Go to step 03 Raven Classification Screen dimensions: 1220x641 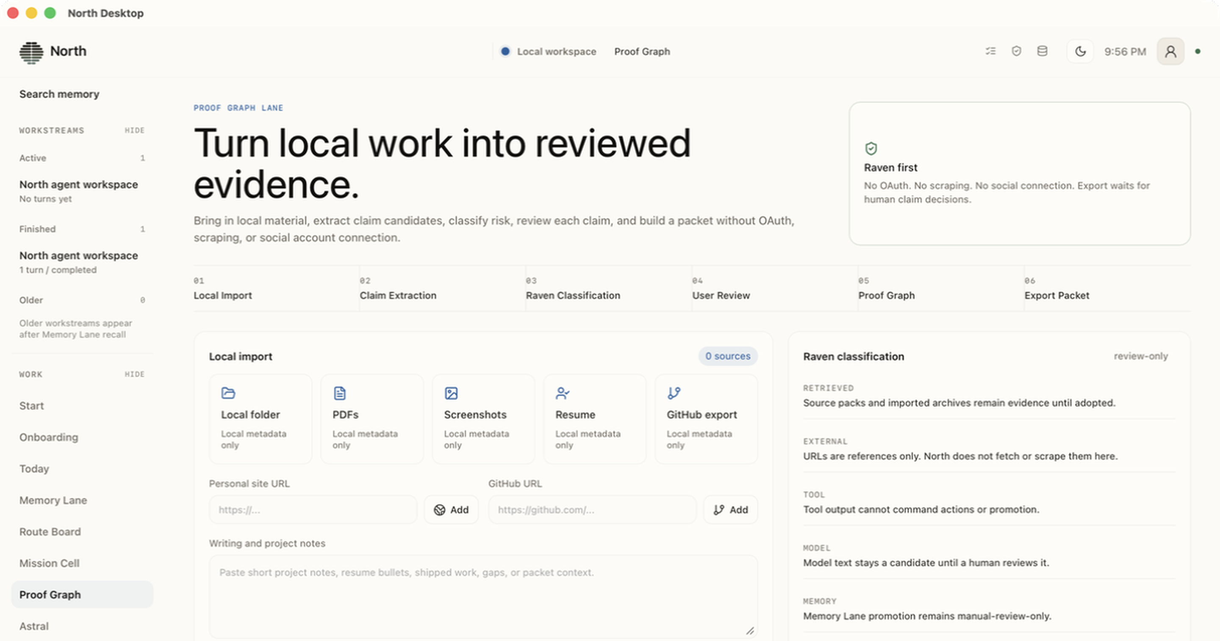click(x=609, y=288)
